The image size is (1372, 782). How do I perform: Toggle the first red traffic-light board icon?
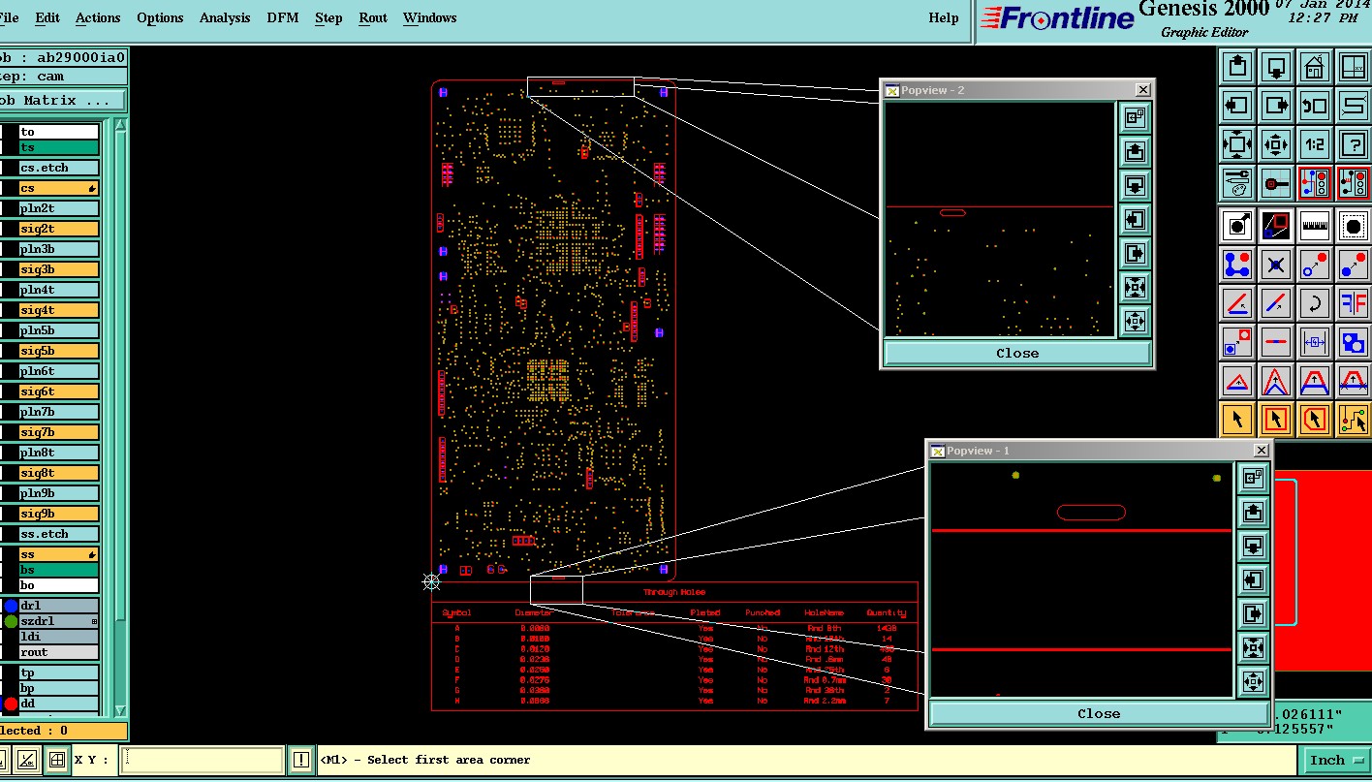1315,183
